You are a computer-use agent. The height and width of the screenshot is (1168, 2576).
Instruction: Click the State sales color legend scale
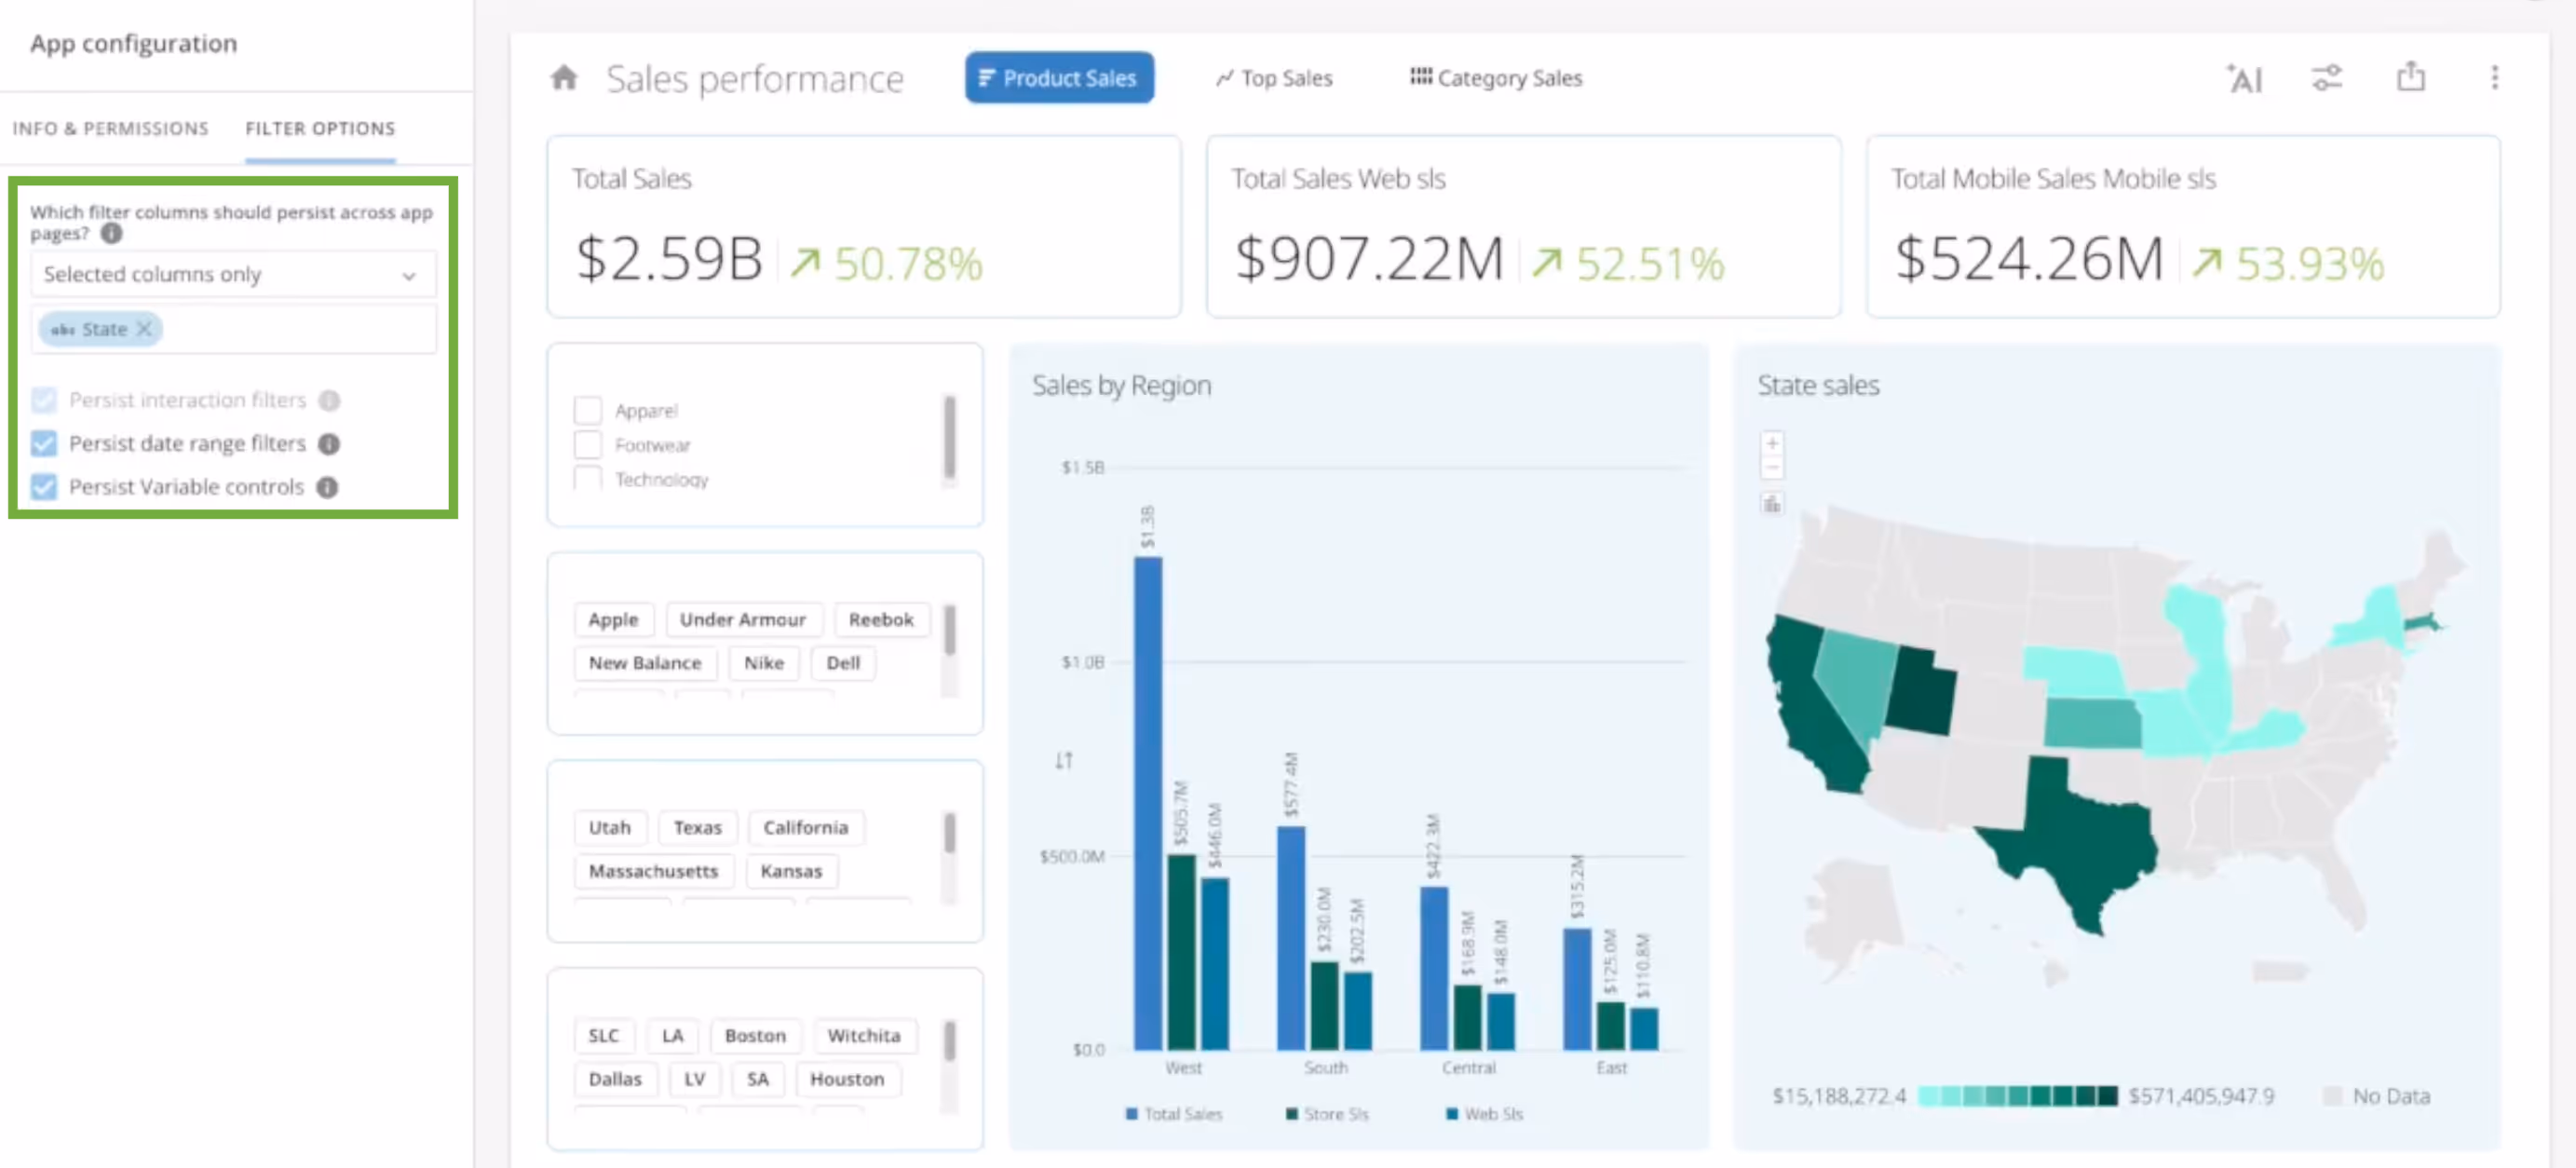pyautogui.click(x=2017, y=1096)
